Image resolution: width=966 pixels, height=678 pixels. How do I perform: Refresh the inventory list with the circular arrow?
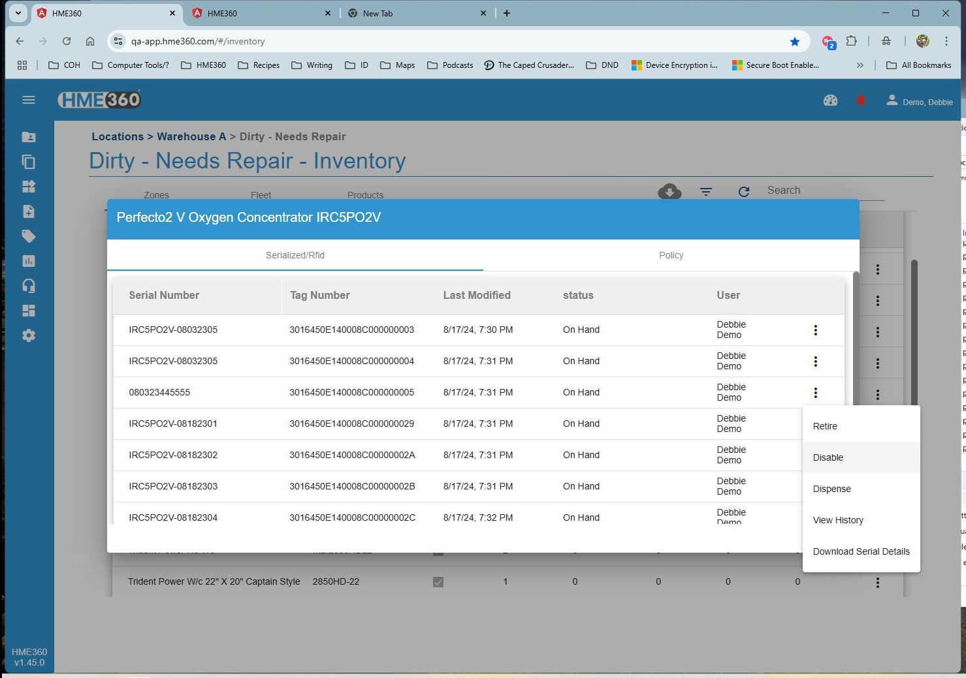tap(743, 192)
